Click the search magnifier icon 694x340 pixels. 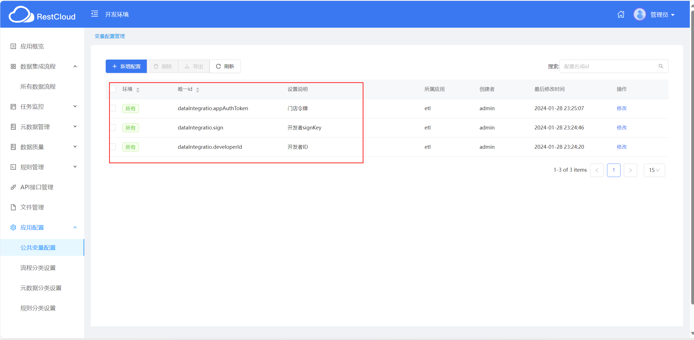pyautogui.click(x=661, y=66)
